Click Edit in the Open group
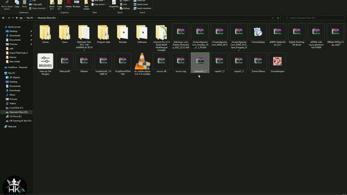Screen dimensions: 347x195 pyautogui.click(x=124, y=4)
